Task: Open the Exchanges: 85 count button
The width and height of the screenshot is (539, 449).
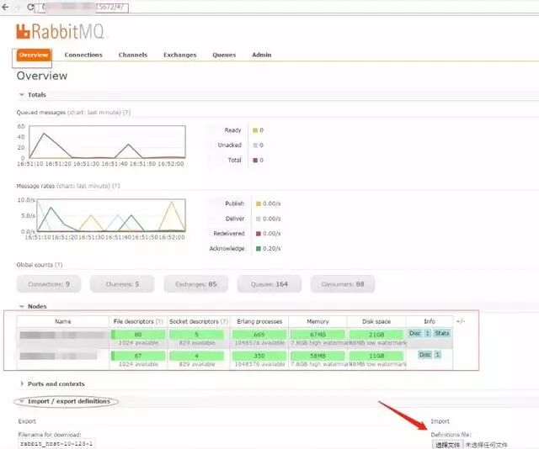Action: (196, 284)
